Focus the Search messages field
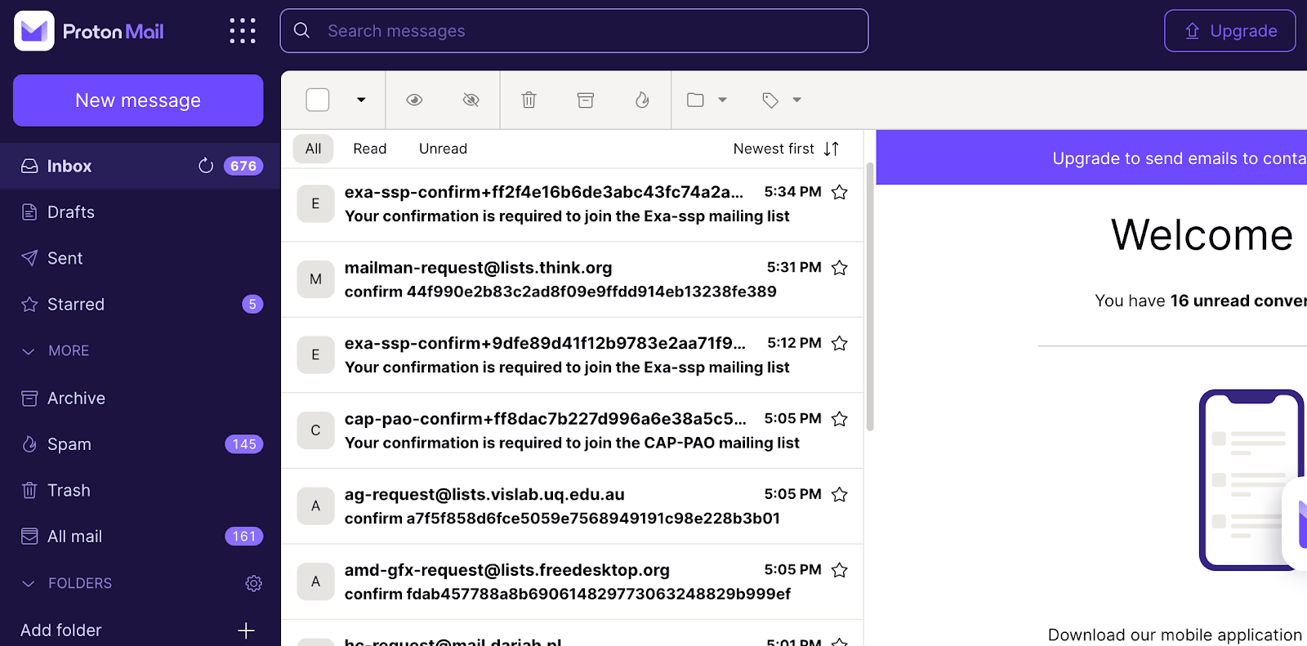1307x646 pixels. (x=574, y=31)
